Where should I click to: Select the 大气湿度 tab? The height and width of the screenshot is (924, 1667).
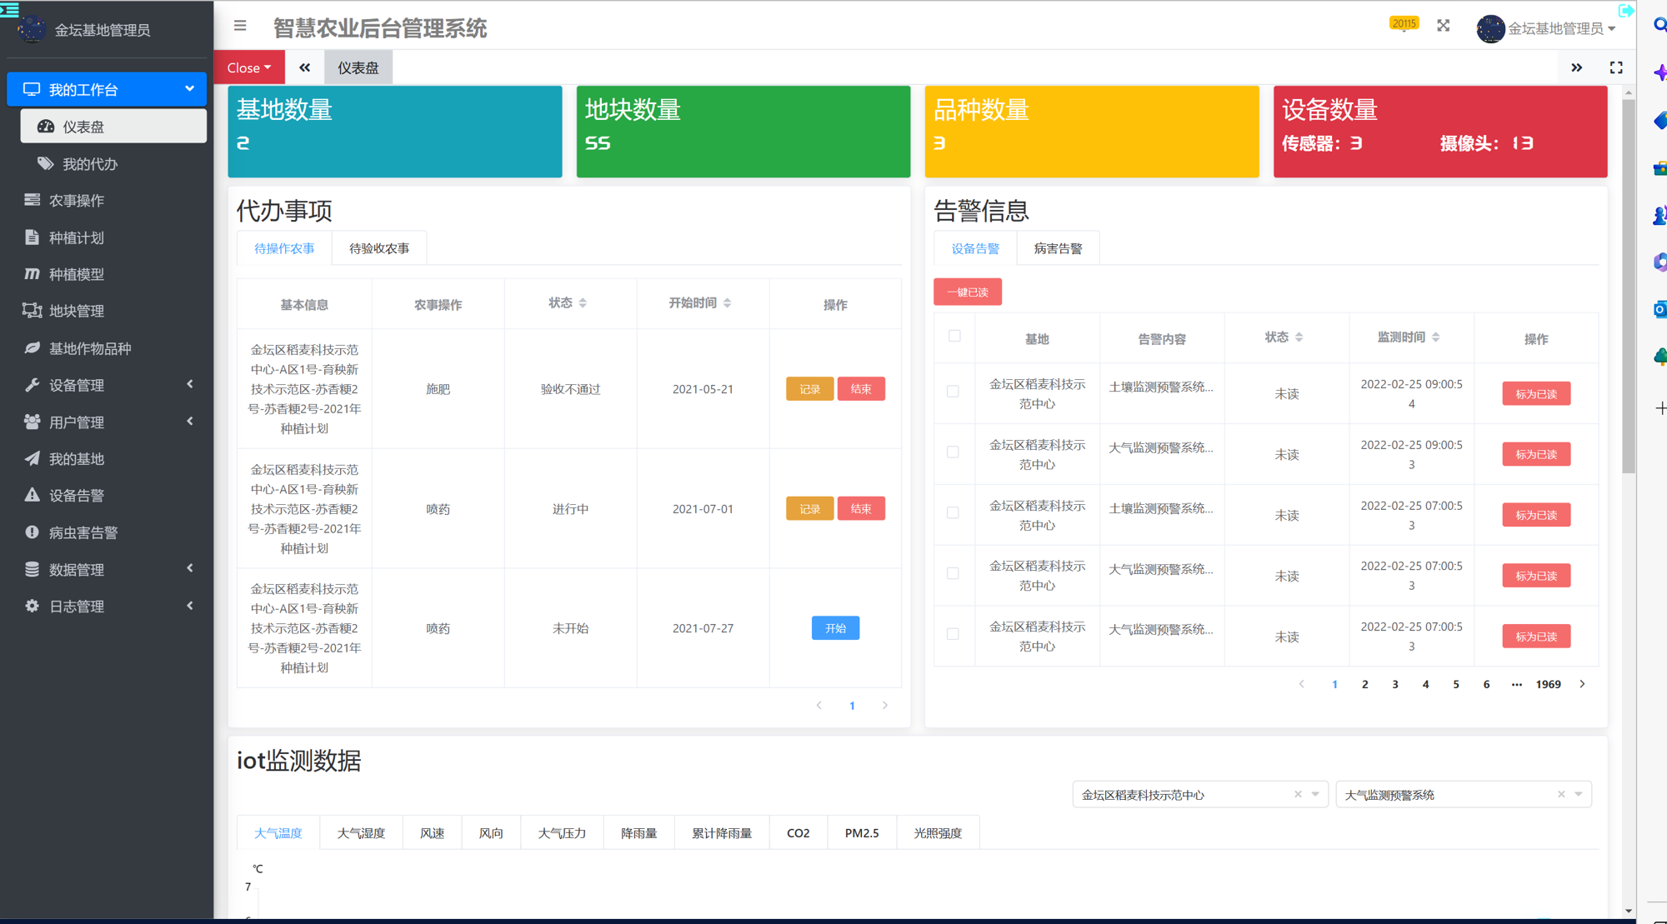pyautogui.click(x=361, y=832)
